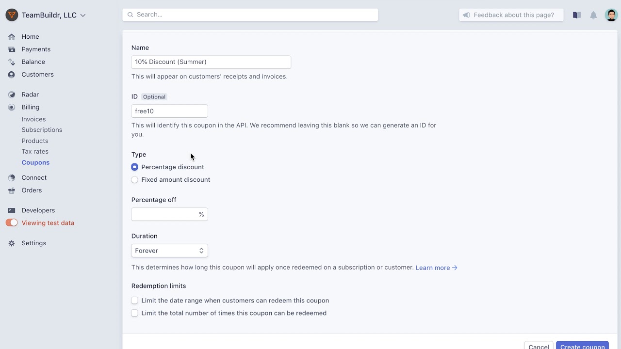Open Customers section
621x349 pixels.
tap(37, 75)
